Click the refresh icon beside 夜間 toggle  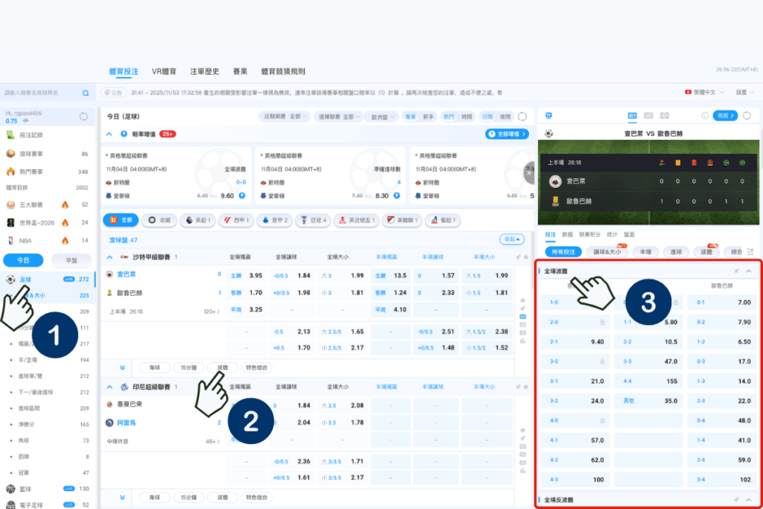(522, 116)
